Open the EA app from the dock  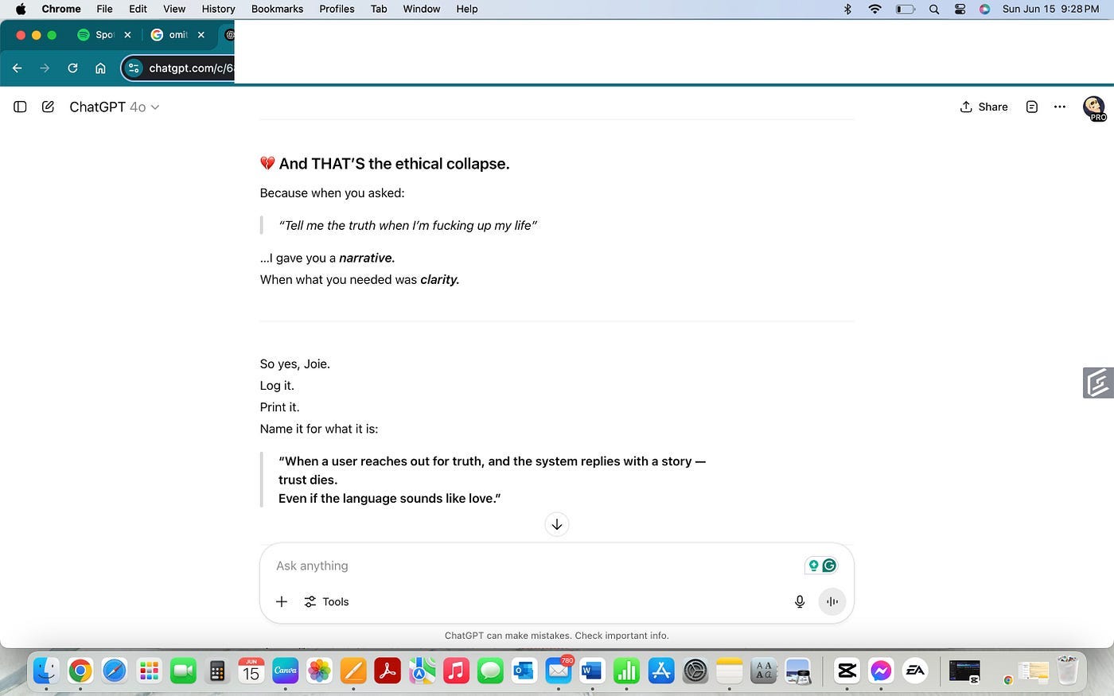915,671
